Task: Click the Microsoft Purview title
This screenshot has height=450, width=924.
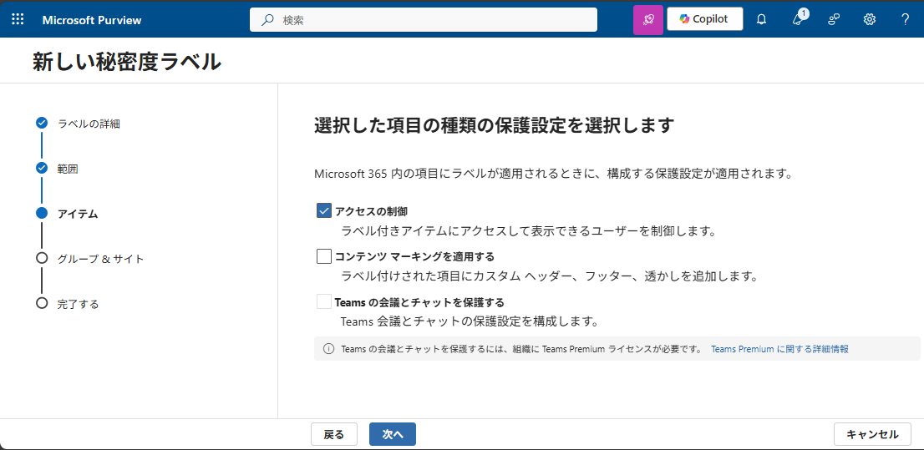Action: click(x=92, y=20)
